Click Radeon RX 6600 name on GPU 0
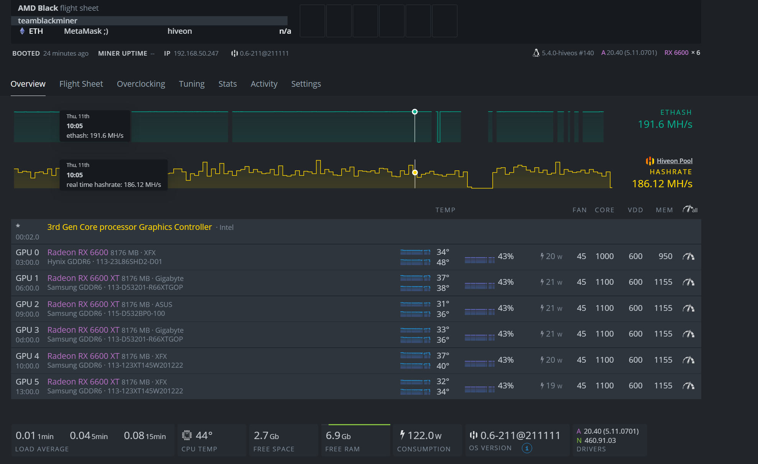Screen dimensions: 758x464 tap(78, 252)
